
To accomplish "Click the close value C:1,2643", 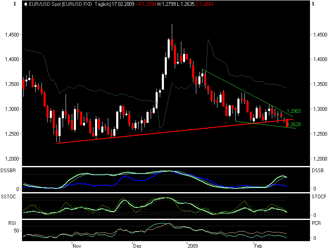I will click(x=205, y=4).
